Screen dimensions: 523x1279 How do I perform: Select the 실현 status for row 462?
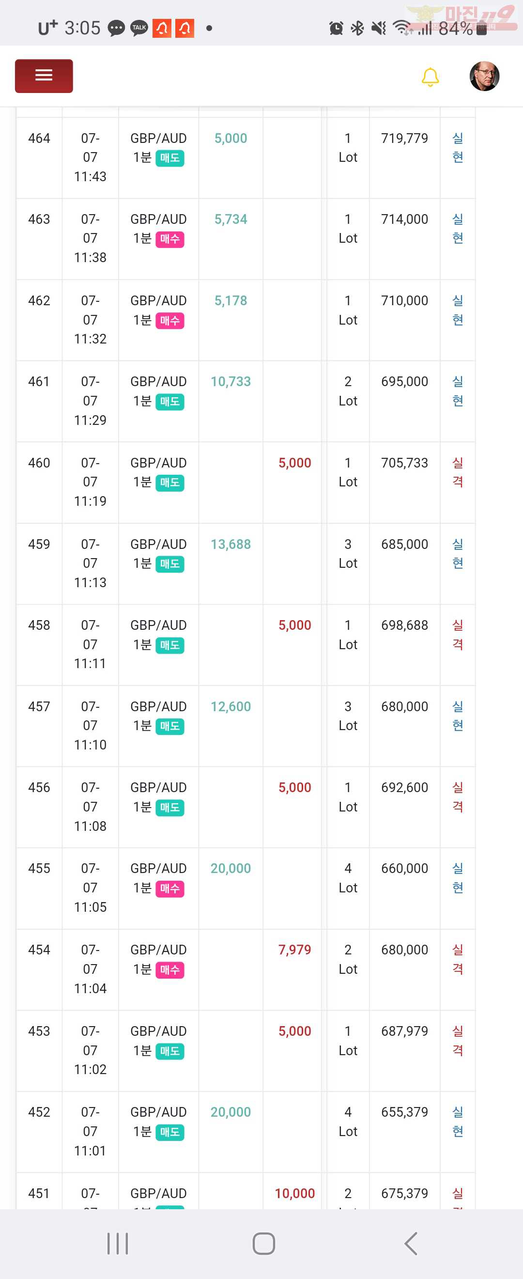[458, 310]
